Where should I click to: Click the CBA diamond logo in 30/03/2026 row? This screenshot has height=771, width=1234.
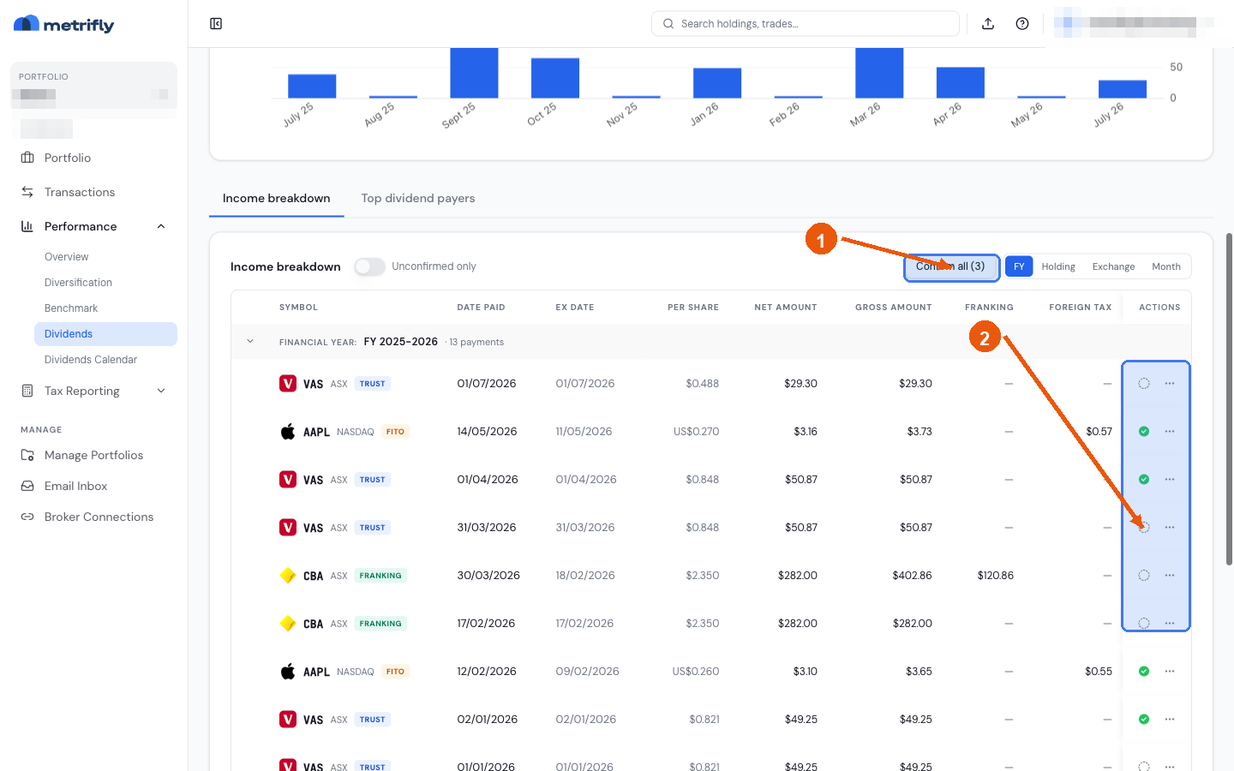tap(288, 576)
